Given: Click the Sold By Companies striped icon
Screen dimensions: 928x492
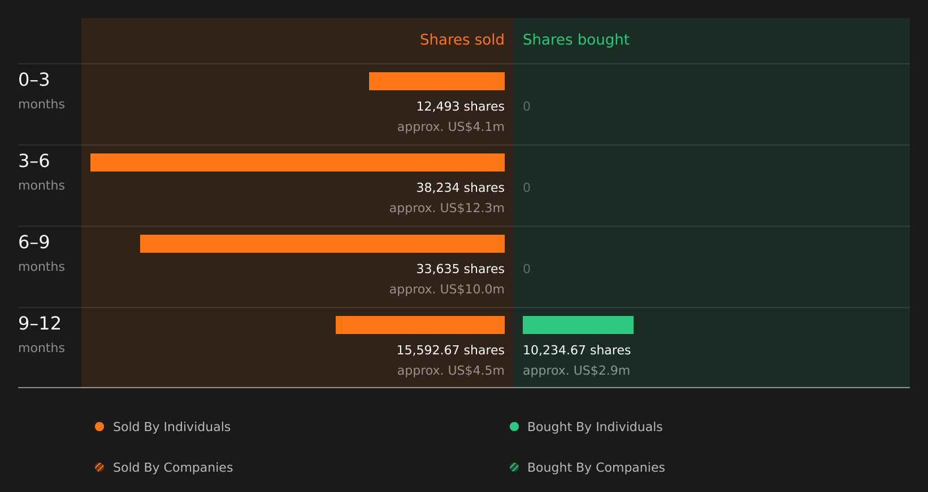Looking at the screenshot, I should point(99,467).
